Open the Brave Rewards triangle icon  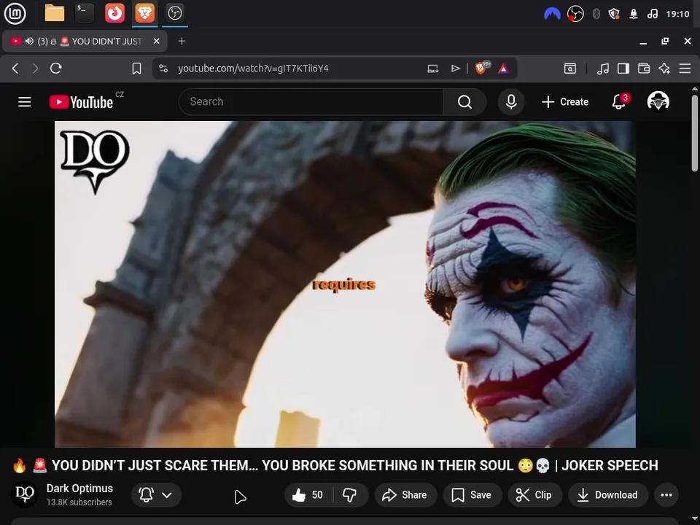click(x=504, y=69)
